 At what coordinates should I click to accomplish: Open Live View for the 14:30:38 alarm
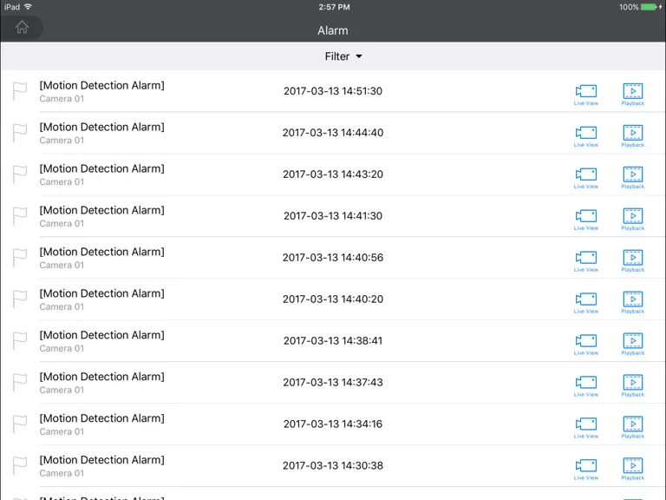point(585,470)
